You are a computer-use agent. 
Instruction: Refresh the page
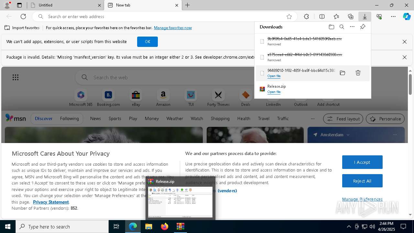click(23, 17)
